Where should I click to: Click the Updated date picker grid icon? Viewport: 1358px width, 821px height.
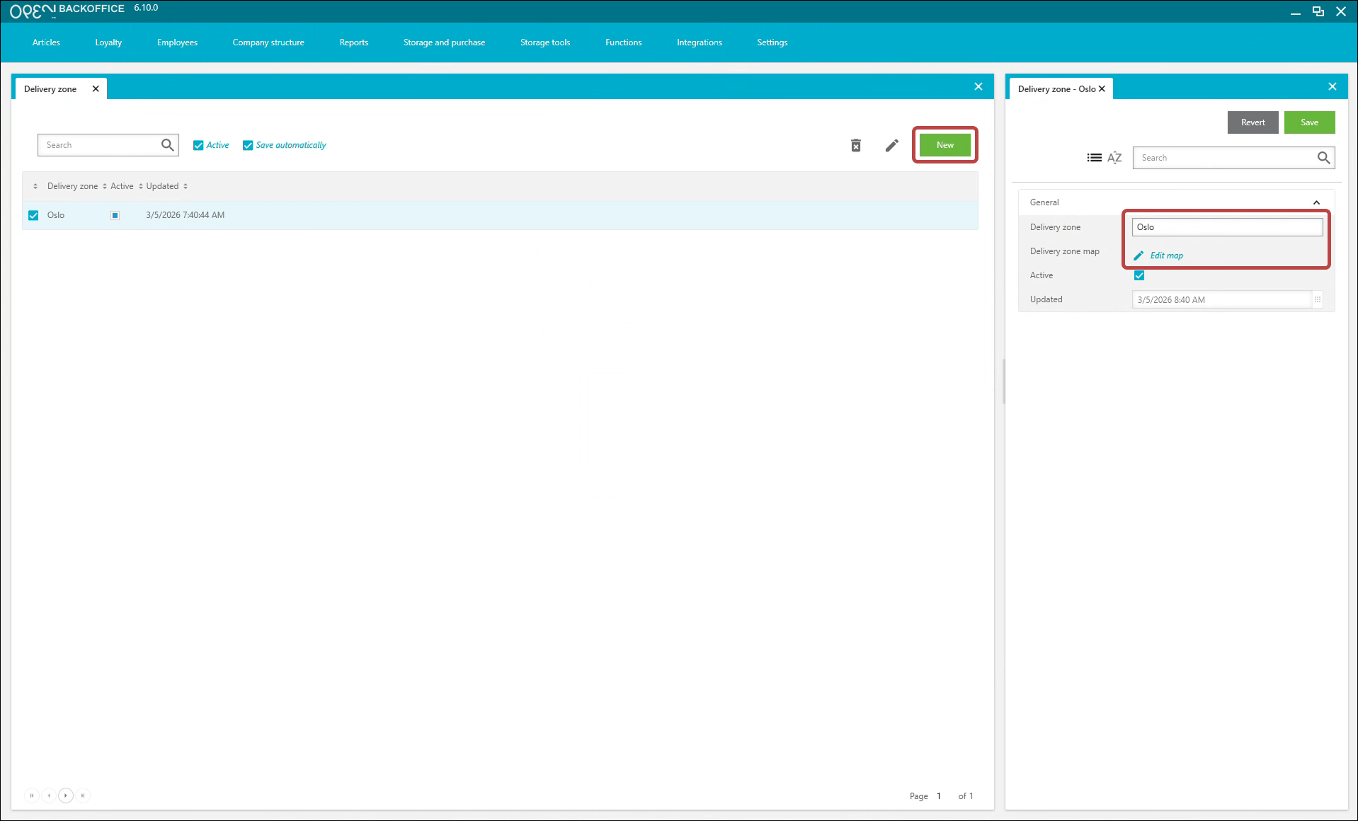click(x=1318, y=299)
